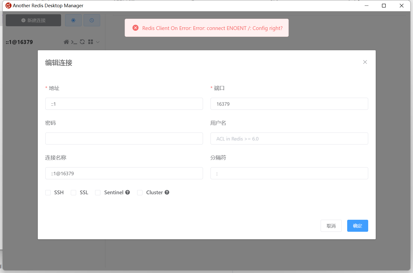Click the 地址 address input field
The height and width of the screenshot is (273, 413).
124,104
